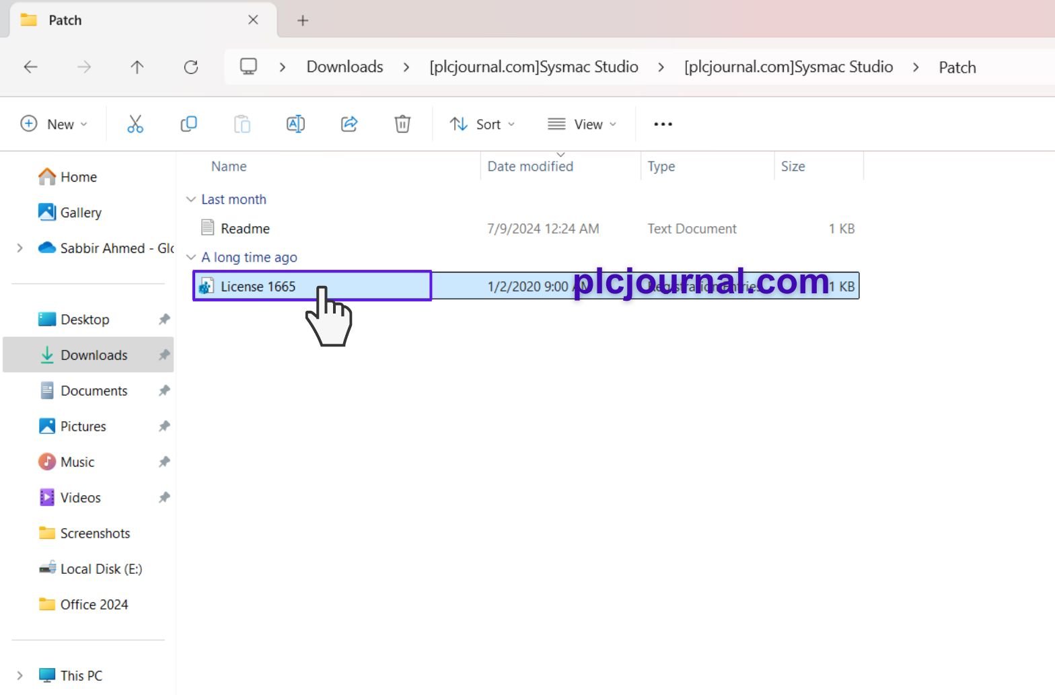Image resolution: width=1055 pixels, height=695 pixels.
Task: Collapse the A long time ago group
Action: (x=191, y=257)
